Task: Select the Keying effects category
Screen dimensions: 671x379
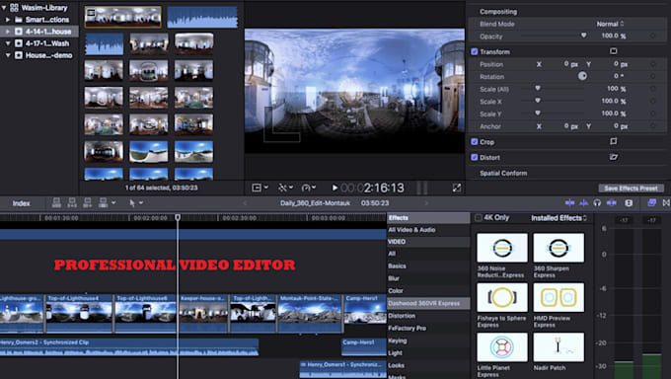Action: point(428,341)
